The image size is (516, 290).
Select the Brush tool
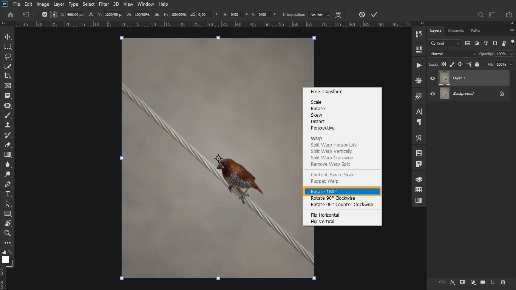(8, 116)
